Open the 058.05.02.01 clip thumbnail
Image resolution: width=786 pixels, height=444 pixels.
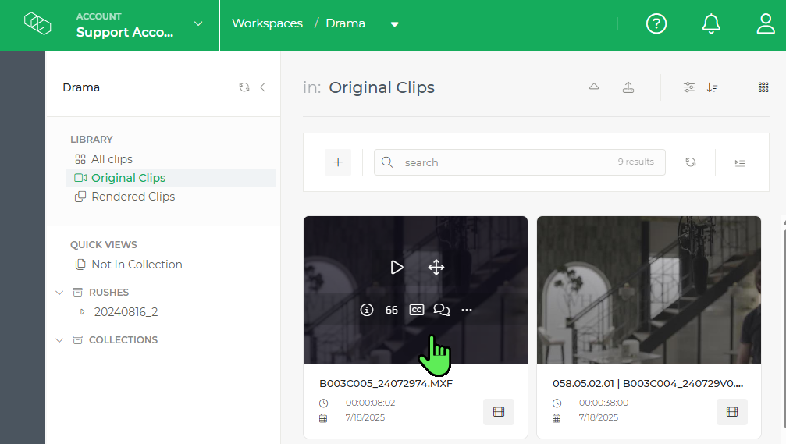(x=649, y=290)
